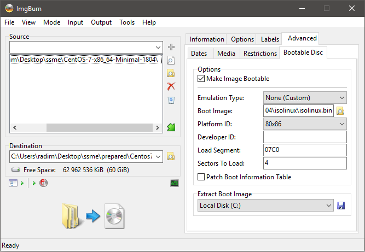Viewport: 365px width, 252px height.
Task: Browse for boot image file
Action: coord(340,111)
